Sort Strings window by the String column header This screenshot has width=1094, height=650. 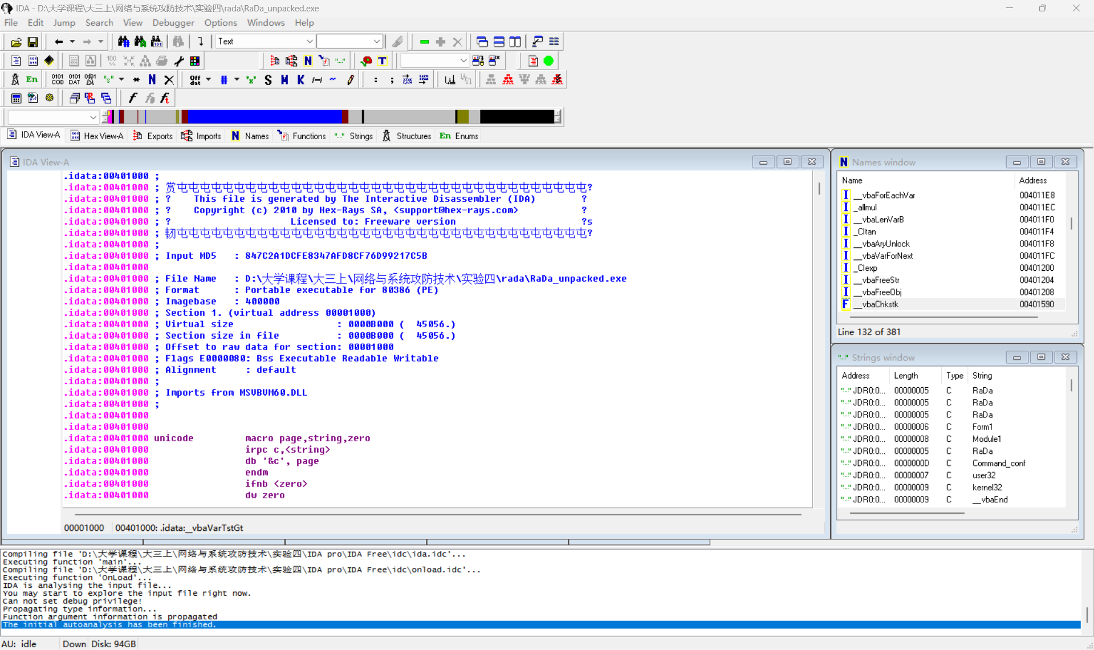point(1016,376)
